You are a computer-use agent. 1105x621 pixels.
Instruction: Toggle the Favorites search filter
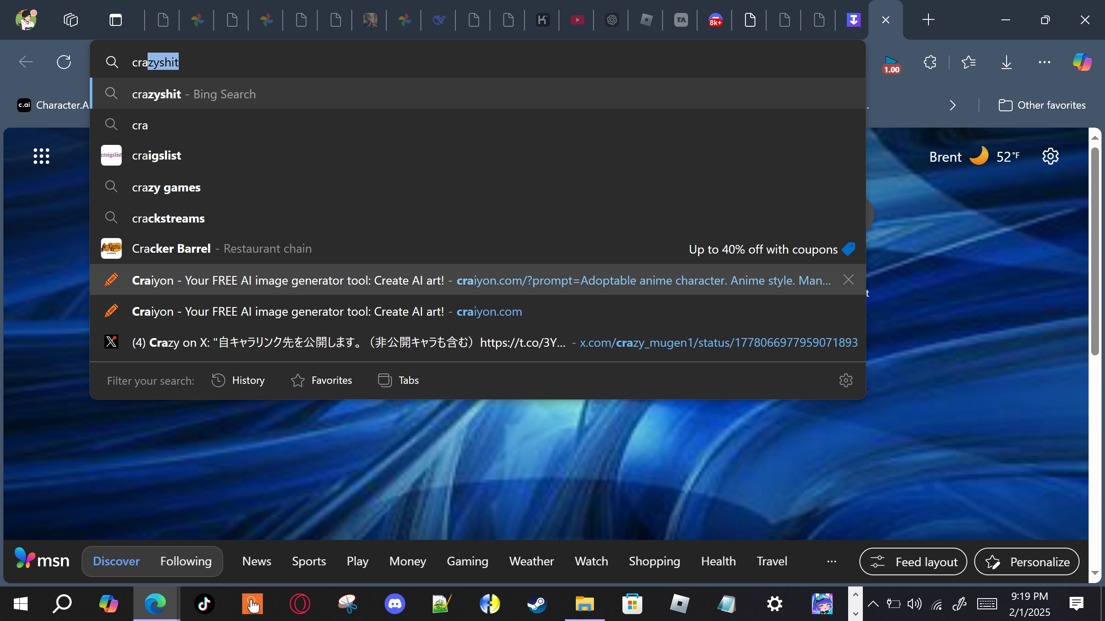coord(322,380)
